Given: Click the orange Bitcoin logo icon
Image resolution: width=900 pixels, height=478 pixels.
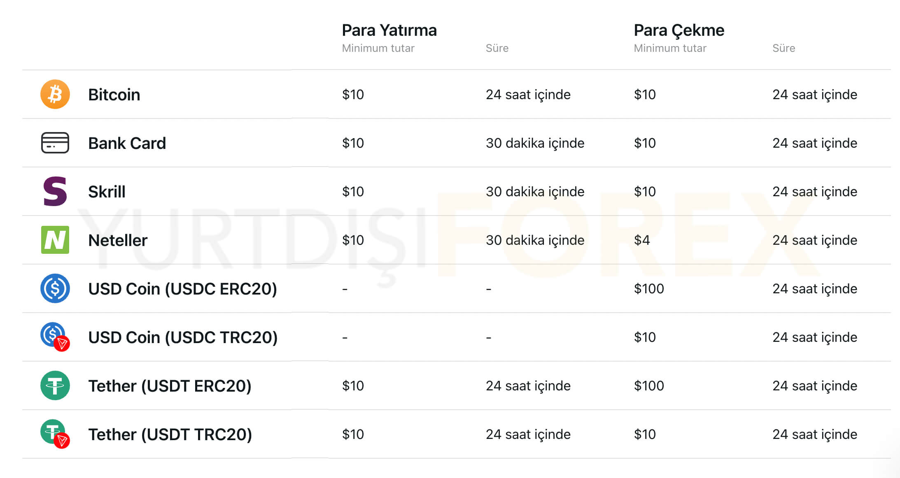Looking at the screenshot, I should click(55, 94).
